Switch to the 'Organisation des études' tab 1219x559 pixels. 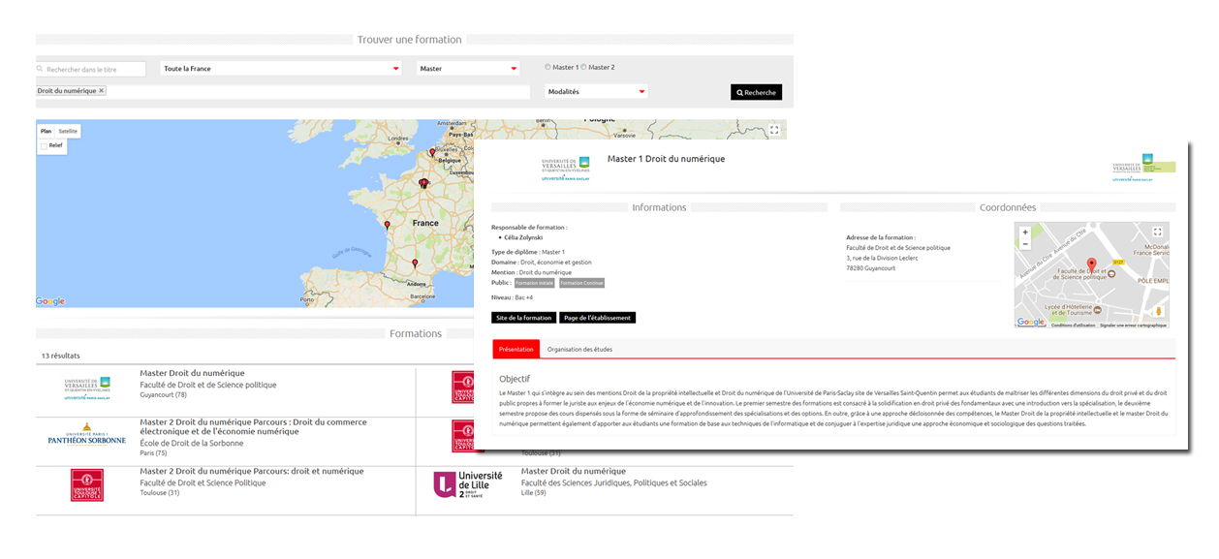point(579,349)
